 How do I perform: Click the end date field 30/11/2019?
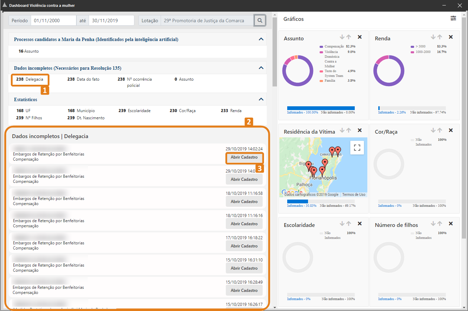(x=112, y=21)
